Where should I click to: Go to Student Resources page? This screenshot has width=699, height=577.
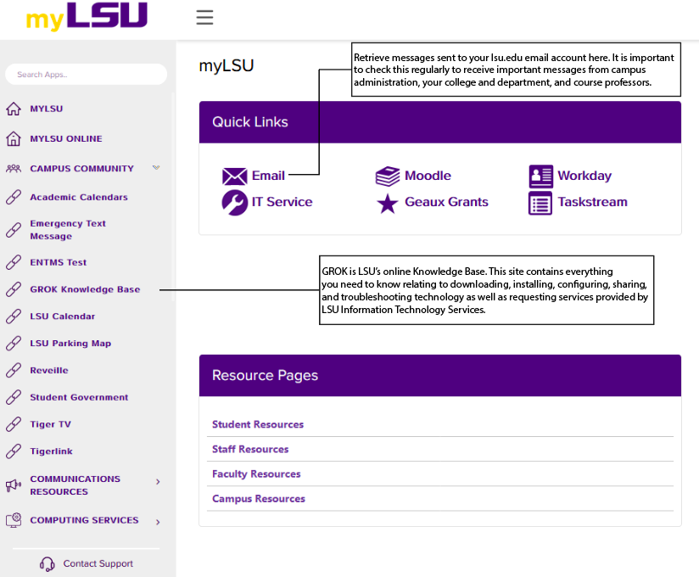click(x=258, y=424)
